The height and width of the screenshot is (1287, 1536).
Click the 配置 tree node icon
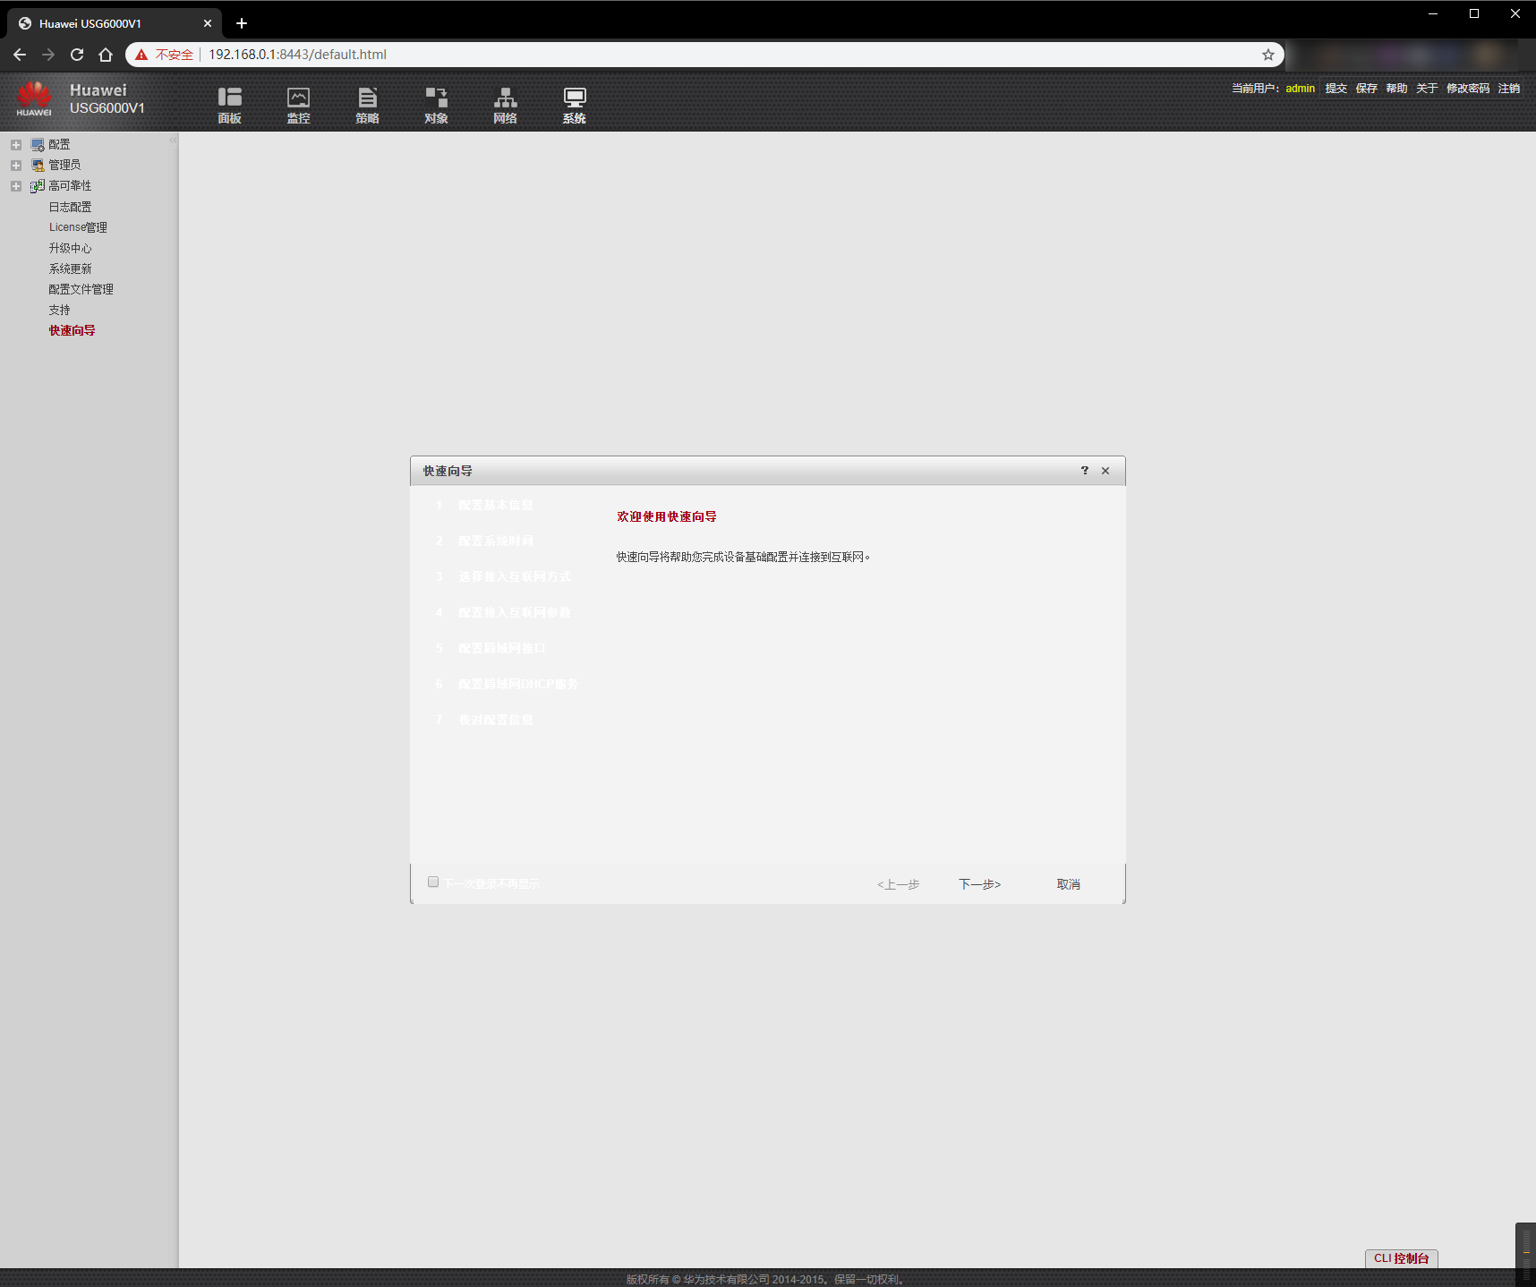click(x=38, y=144)
